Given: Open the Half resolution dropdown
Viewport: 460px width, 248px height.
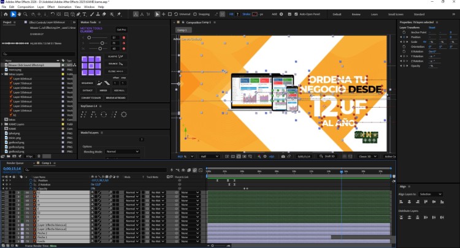Looking at the screenshot, I should 209,156.
